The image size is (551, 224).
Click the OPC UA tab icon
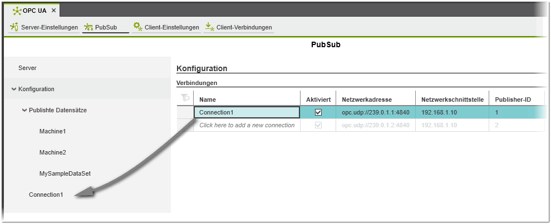[x=17, y=11]
